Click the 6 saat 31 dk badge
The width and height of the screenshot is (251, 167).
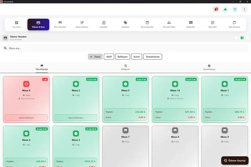point(191,79)
